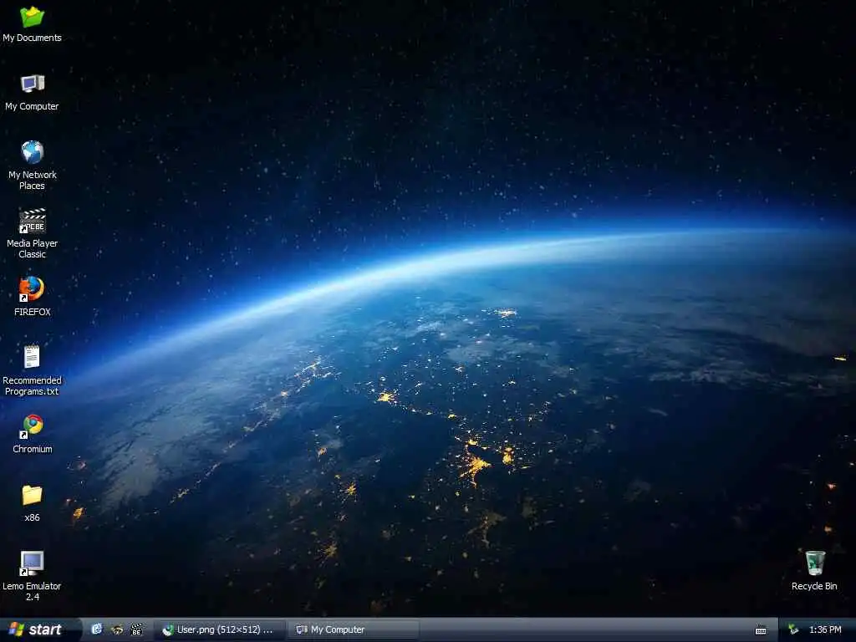
Task: Launch the first blue quick launch icon
Action: point(97,629)
